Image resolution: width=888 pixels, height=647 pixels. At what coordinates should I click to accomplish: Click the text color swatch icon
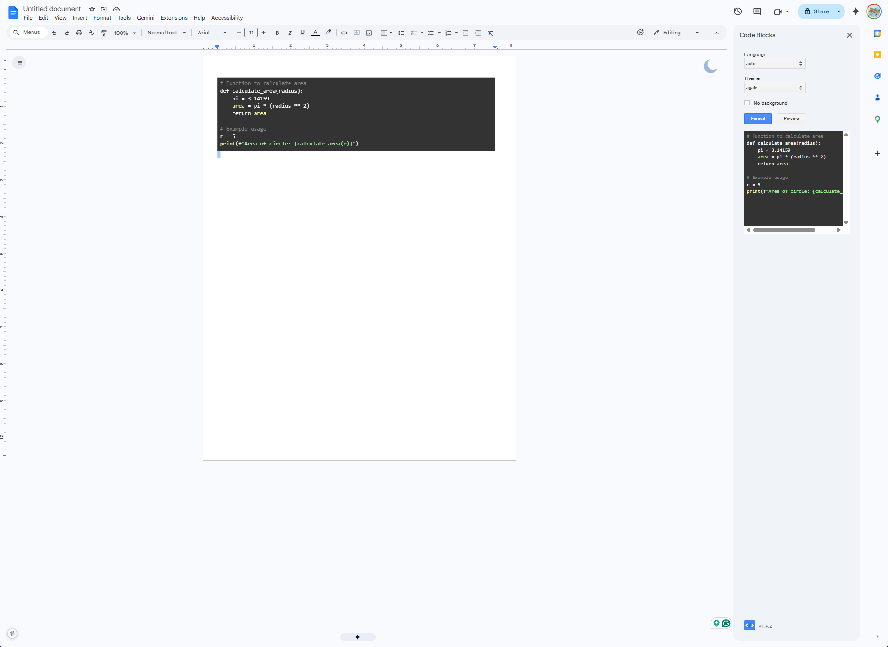tap(315, 33)
